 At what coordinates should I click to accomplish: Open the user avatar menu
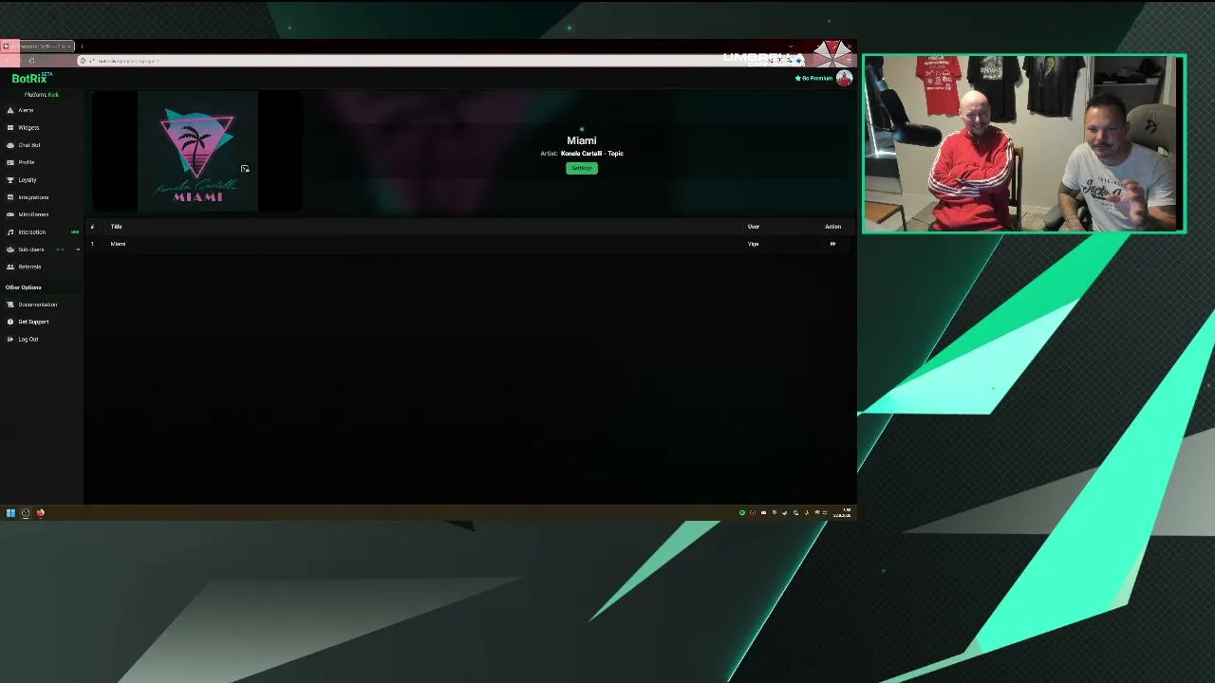pyautogui.click(x=844, y=78)
